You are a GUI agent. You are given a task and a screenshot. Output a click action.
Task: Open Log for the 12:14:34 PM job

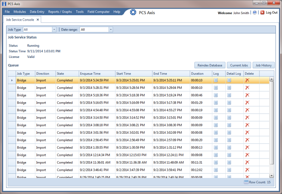pos(216,155)
